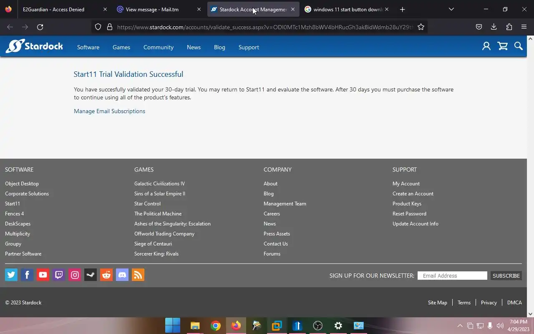Image resolution: width=534 pixels, height=334 pixels.
Task: Open Stardock's YouTube channel icon
Action: click(43, 275)
